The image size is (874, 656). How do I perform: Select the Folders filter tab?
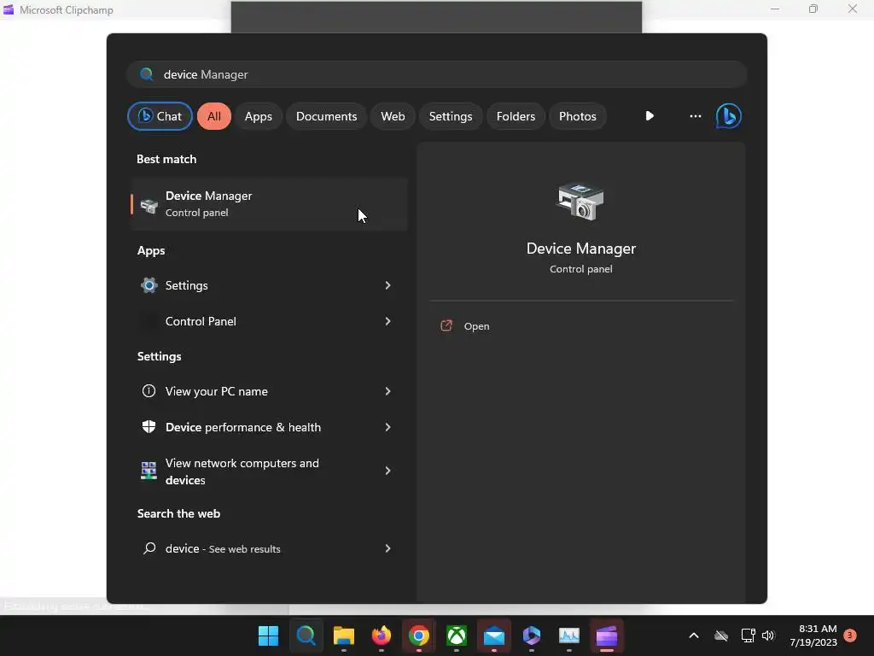[x=516, y=116]
